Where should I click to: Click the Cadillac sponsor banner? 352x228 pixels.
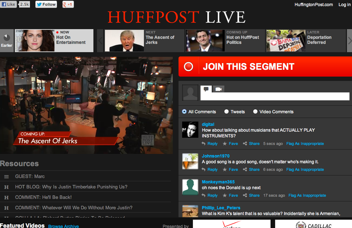point(313,224)
